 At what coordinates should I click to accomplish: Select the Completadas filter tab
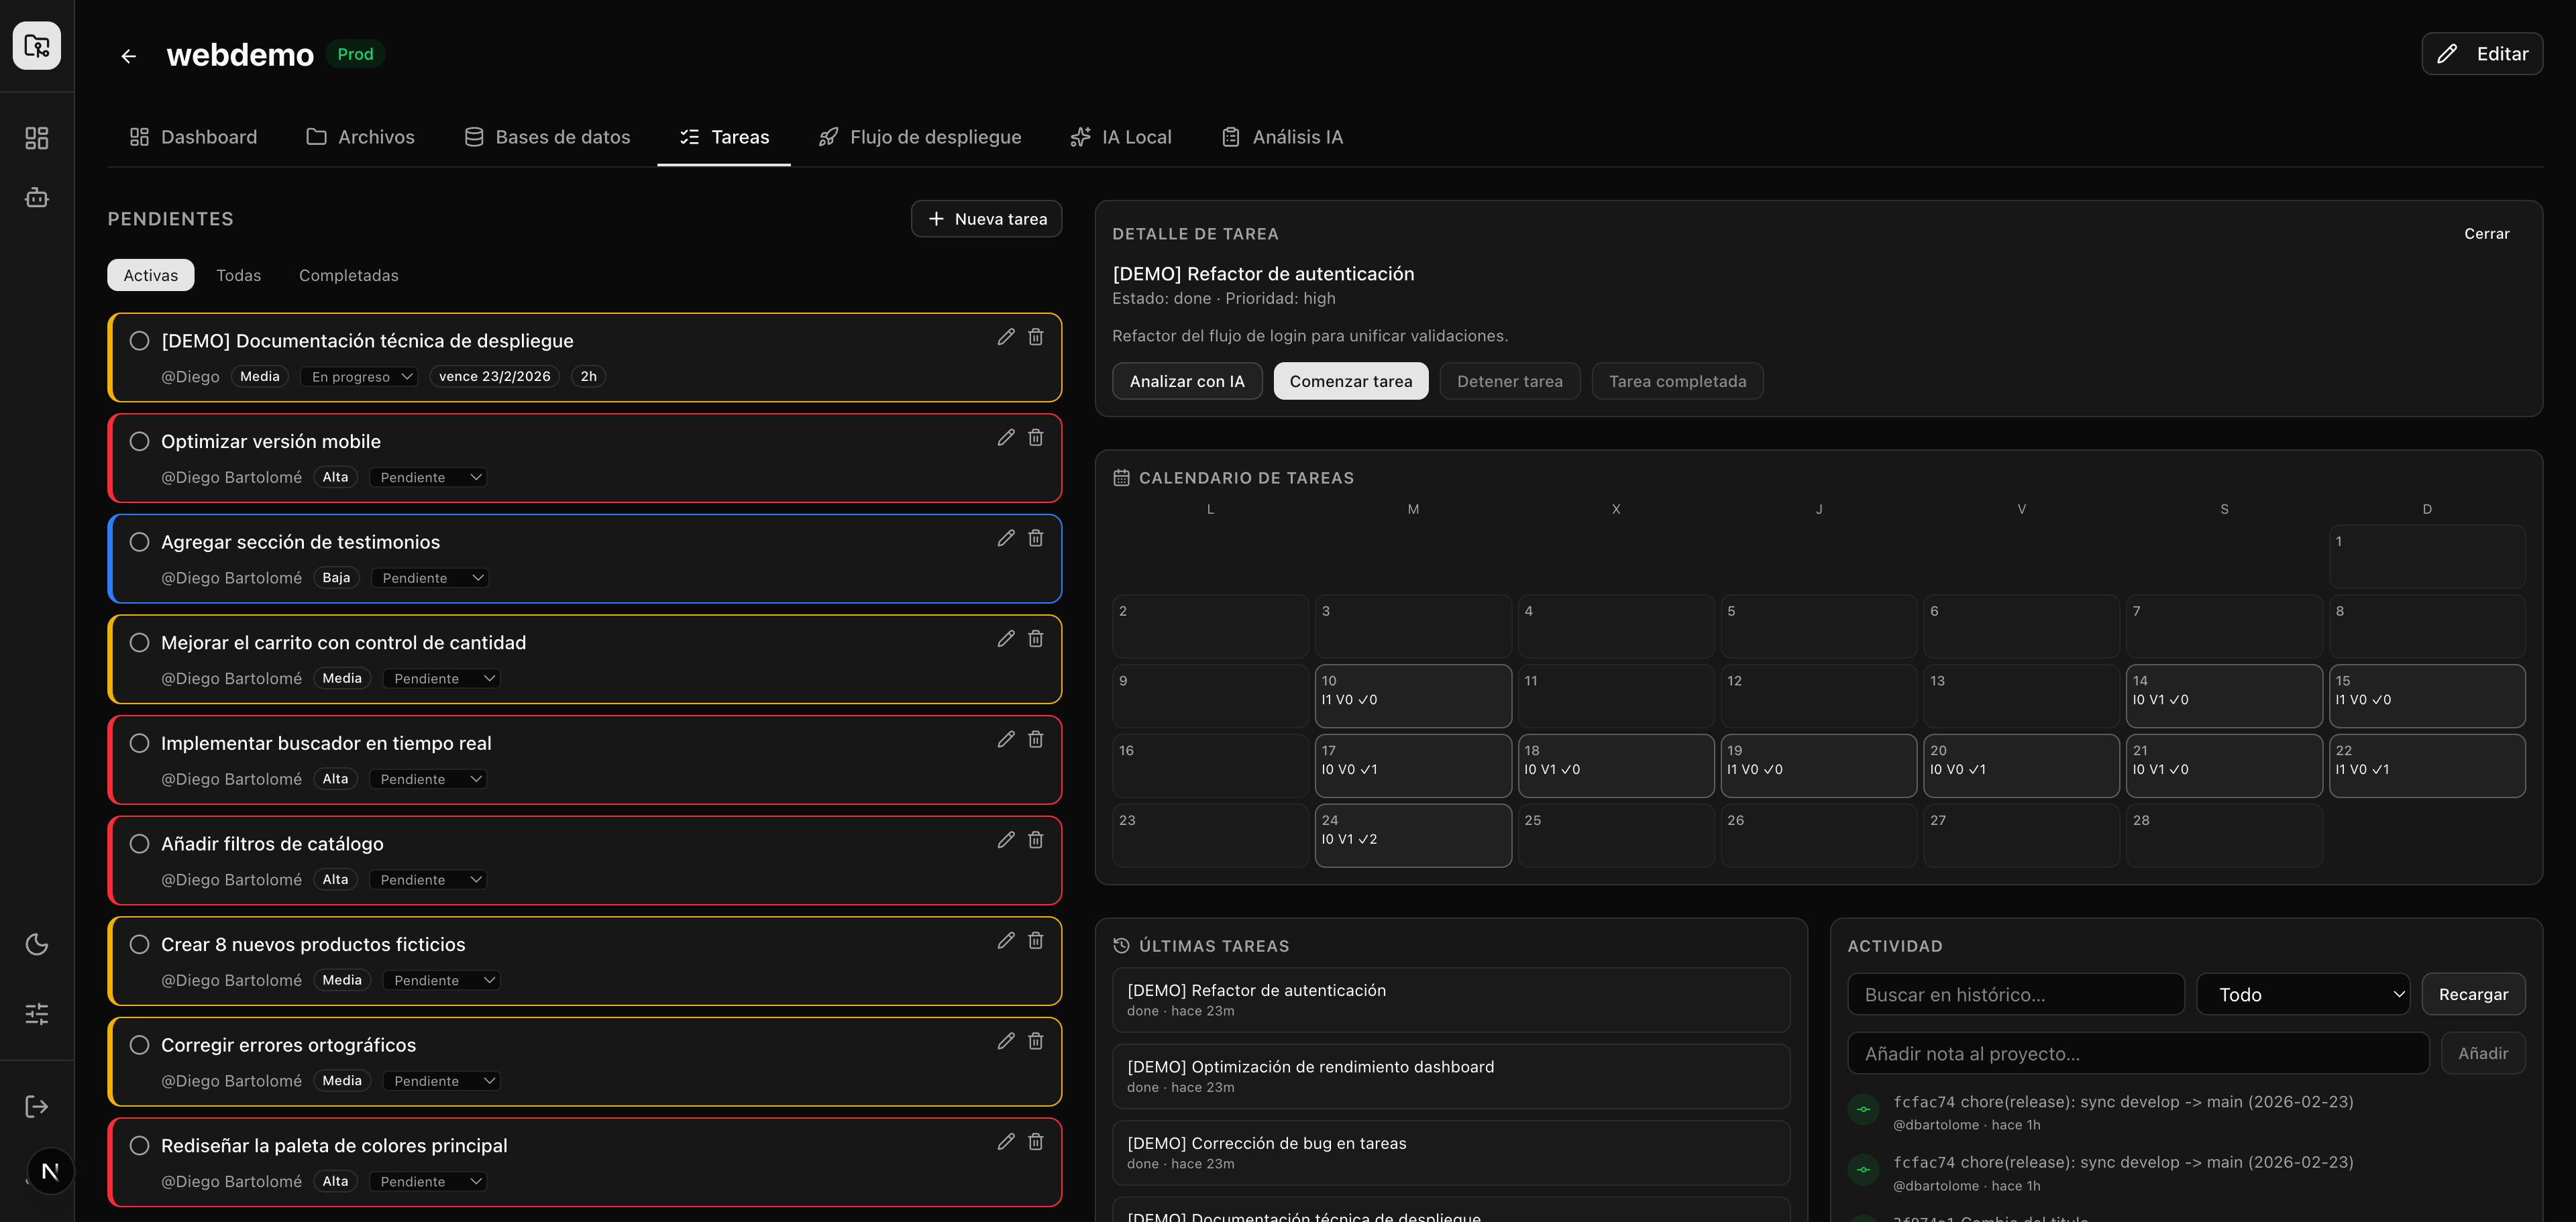(x=348, y=275)
